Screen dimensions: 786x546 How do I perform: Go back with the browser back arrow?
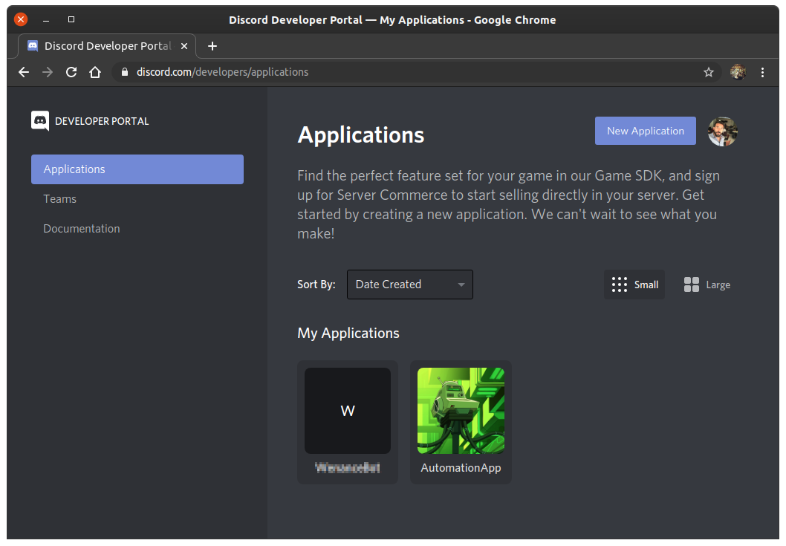click(x=24, y=72)
